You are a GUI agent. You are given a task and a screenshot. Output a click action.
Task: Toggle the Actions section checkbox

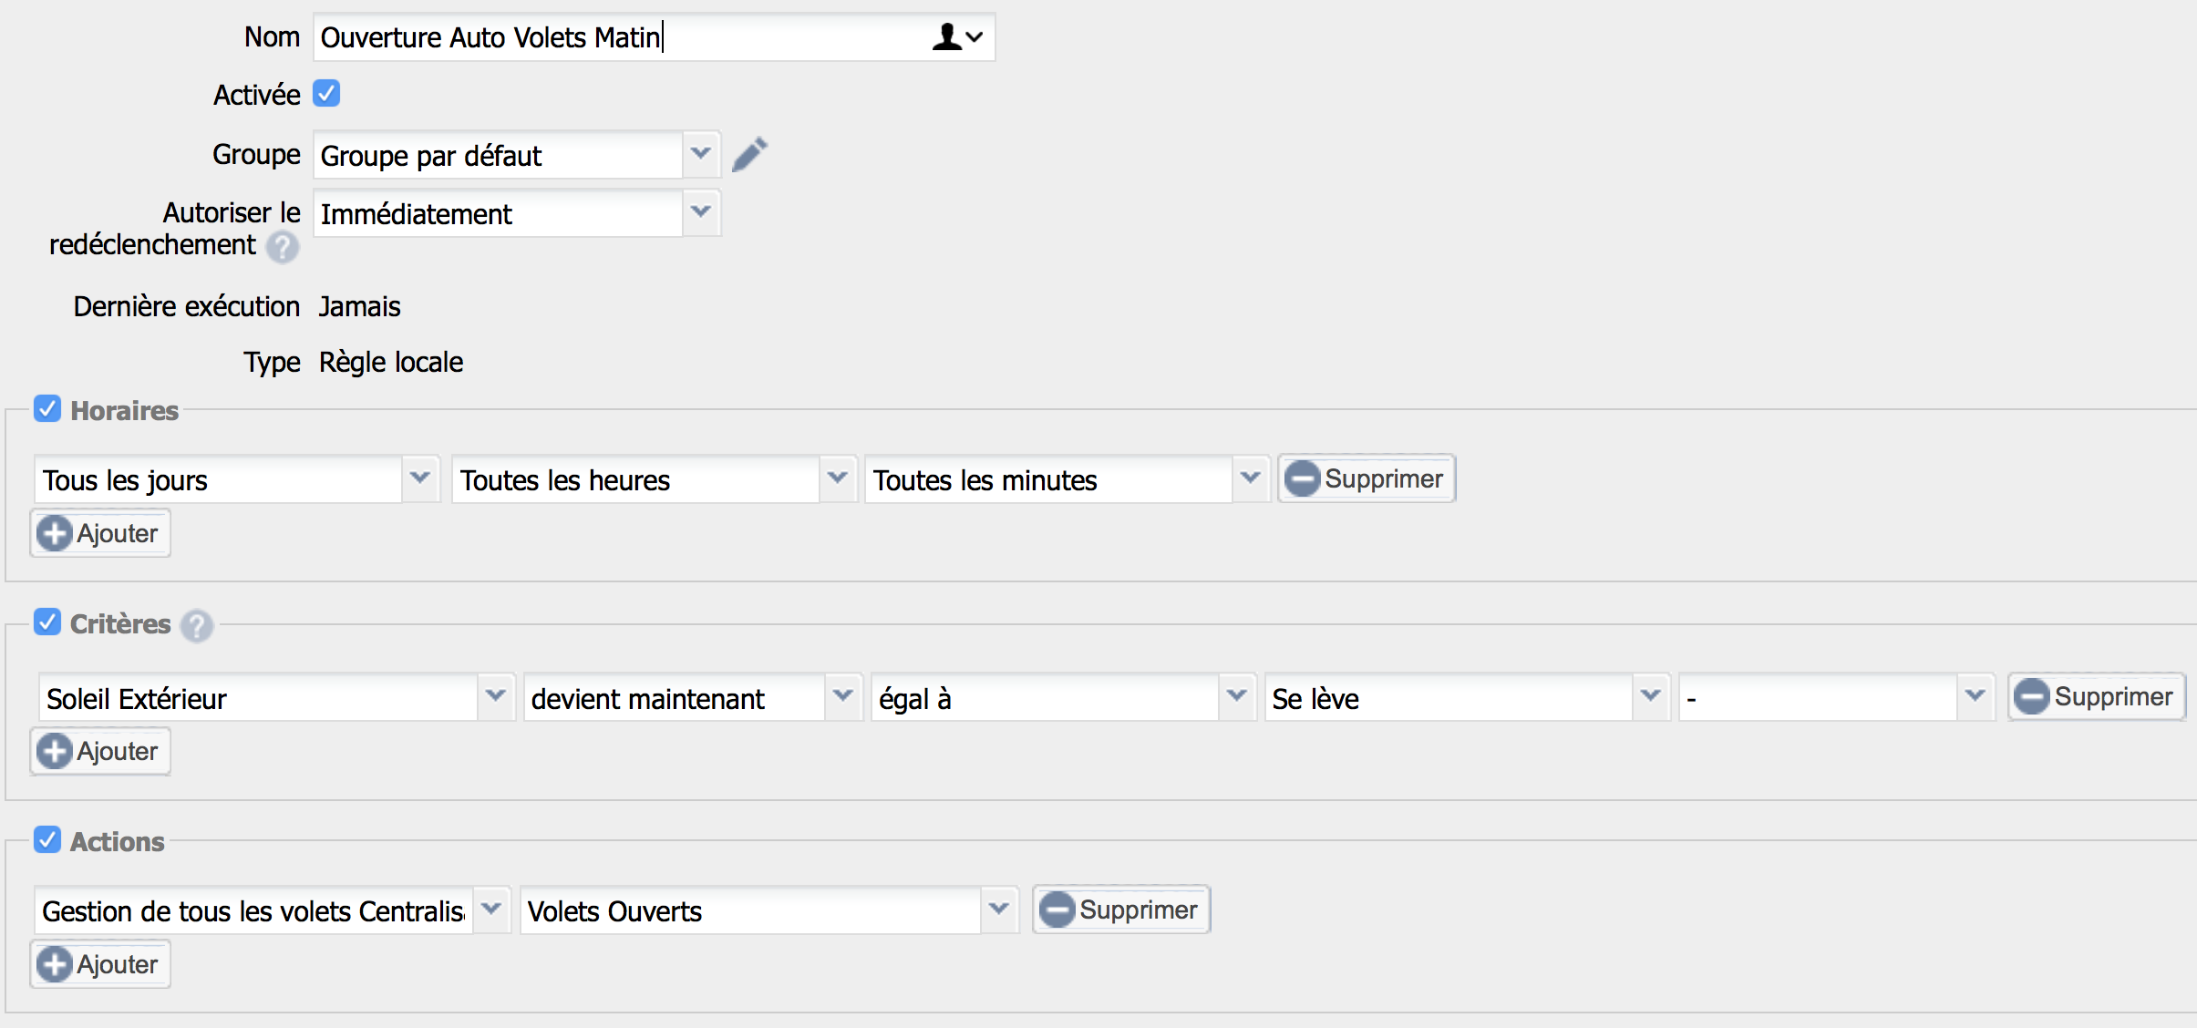coord(47,839)
